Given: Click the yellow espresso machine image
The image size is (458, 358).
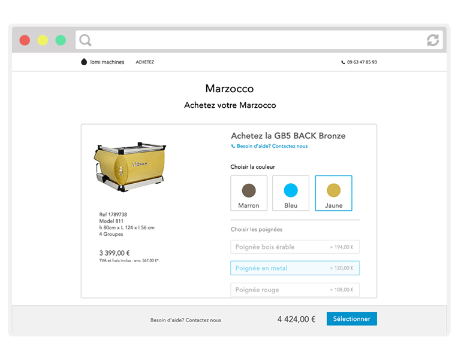Looking at the screenshot, I should tap(129, 166).
